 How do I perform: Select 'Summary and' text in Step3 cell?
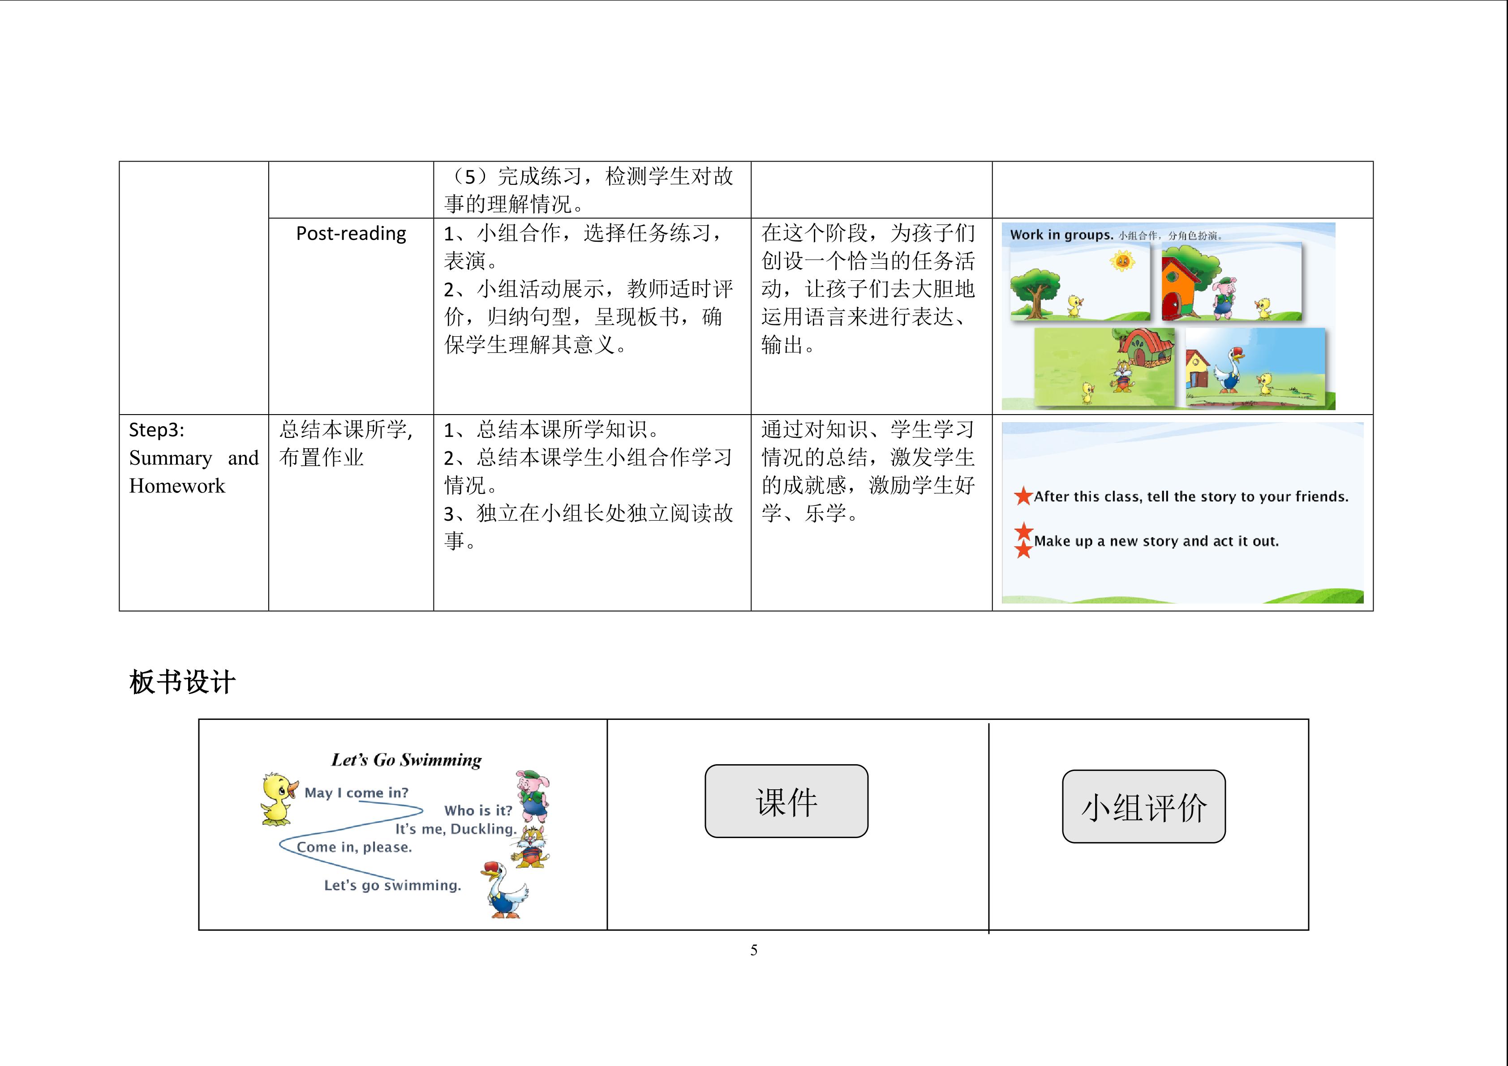point(194,458)
